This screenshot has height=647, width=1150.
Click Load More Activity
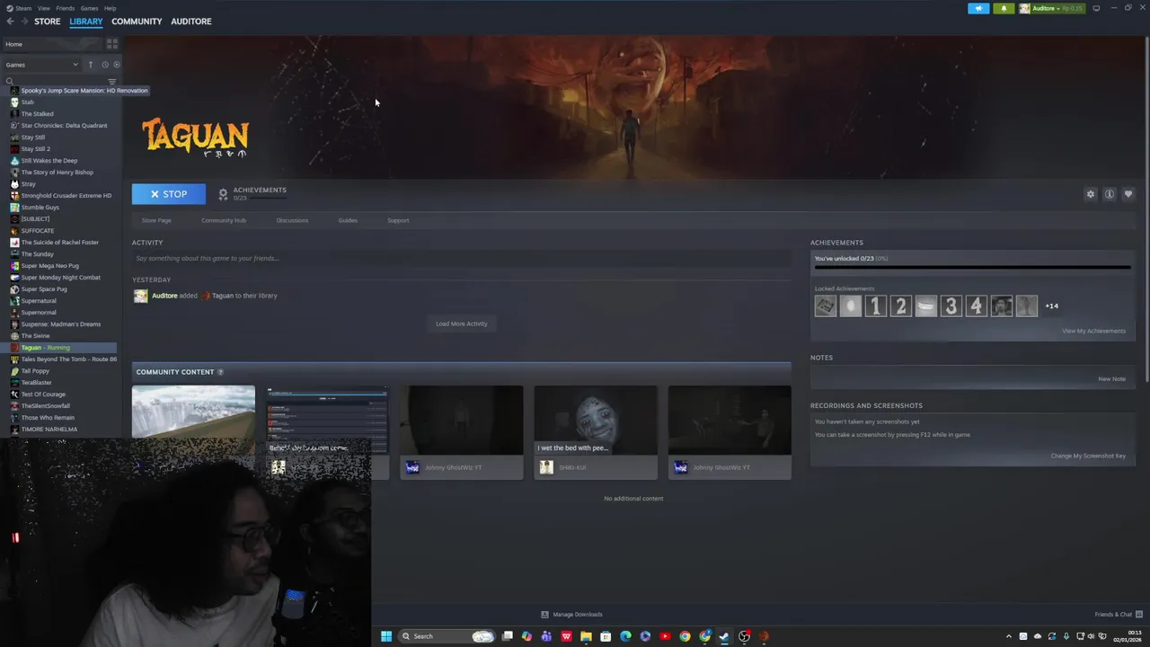point(462,323)
